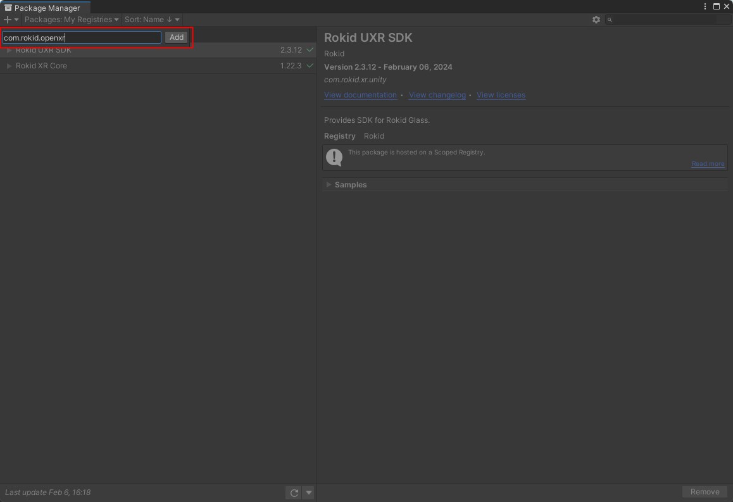Image resolution: width=733 pixels, height=502 pixels.
Task: Expand the Samples section
Action: click(x=329, y=185)
